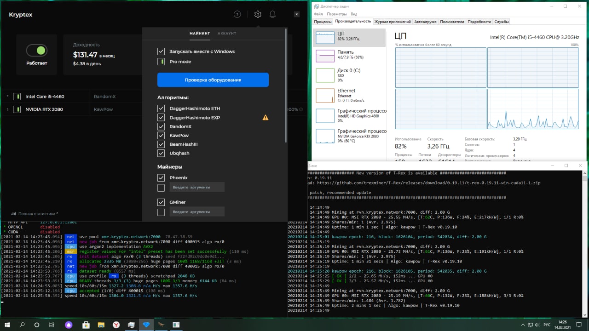Toggle the Работает mining switch off

click(x=37, y=50)
